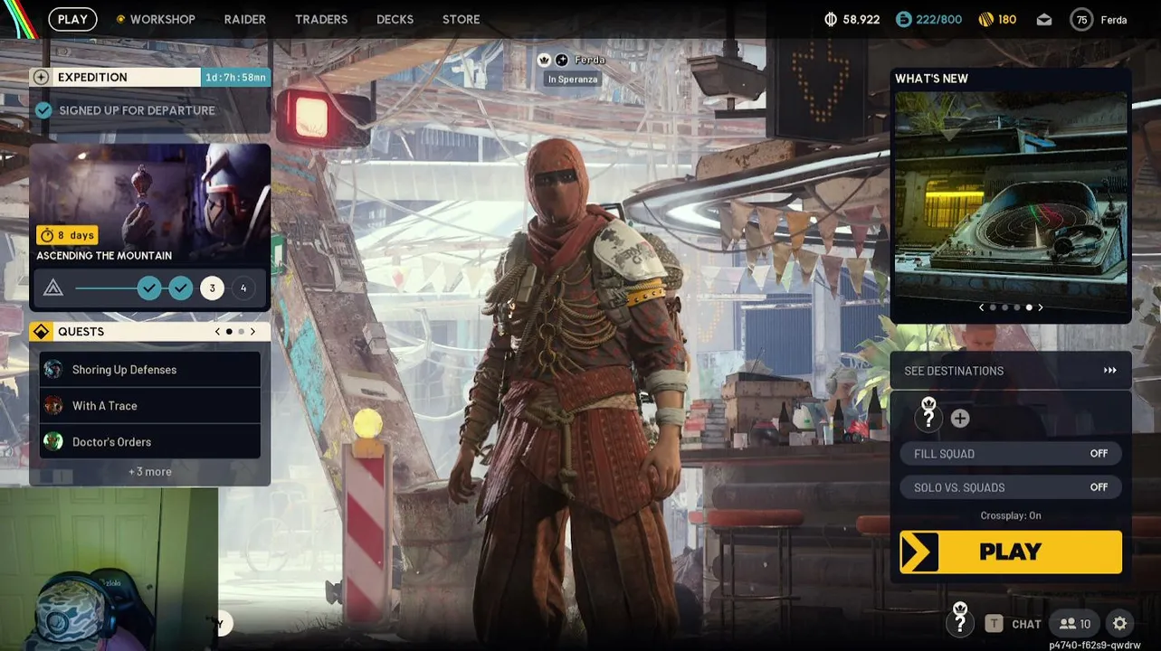This screenshot has height=651, width=1161.
Task: Click the Crossplay: On label
Action: click(1011, 515)
